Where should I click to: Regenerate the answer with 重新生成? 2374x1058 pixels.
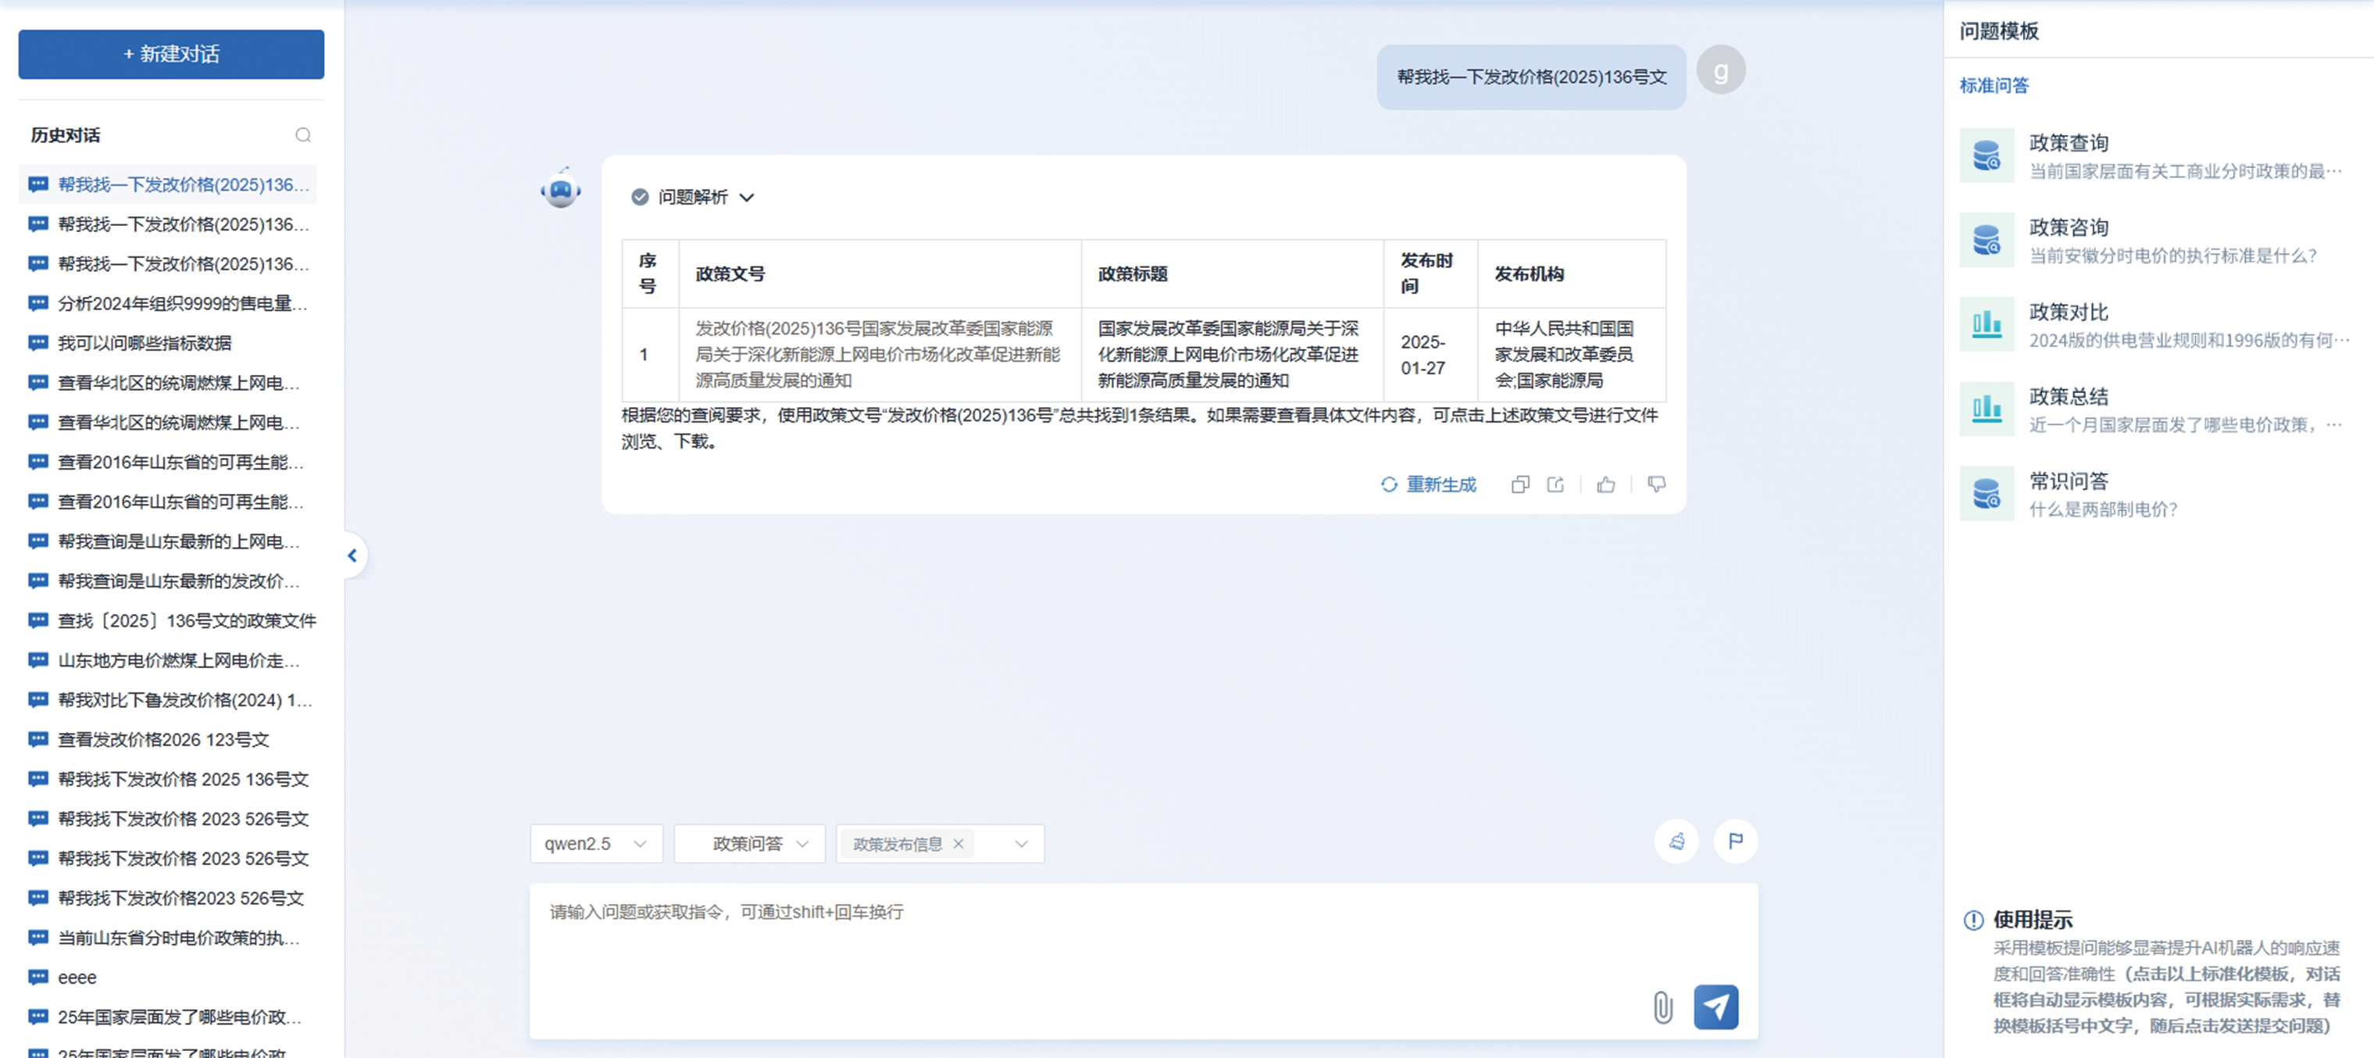click(1429, 484)
